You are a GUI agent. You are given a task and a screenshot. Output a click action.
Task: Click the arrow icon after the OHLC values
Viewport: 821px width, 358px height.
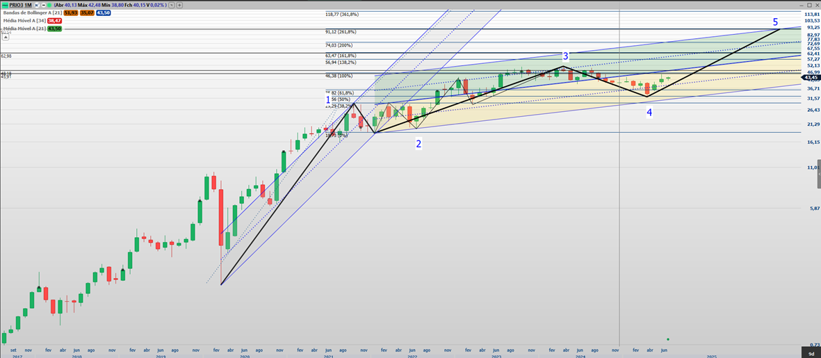172,5
